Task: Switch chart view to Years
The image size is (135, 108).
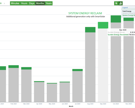Action: (49, 3)
